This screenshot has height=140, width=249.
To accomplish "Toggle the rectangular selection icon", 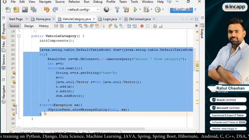I will pyautogui.click(x=103, y=26).
